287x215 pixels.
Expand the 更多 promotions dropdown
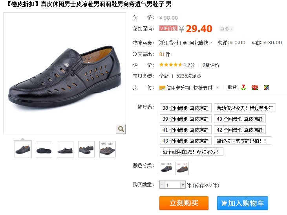coord(226,29)
